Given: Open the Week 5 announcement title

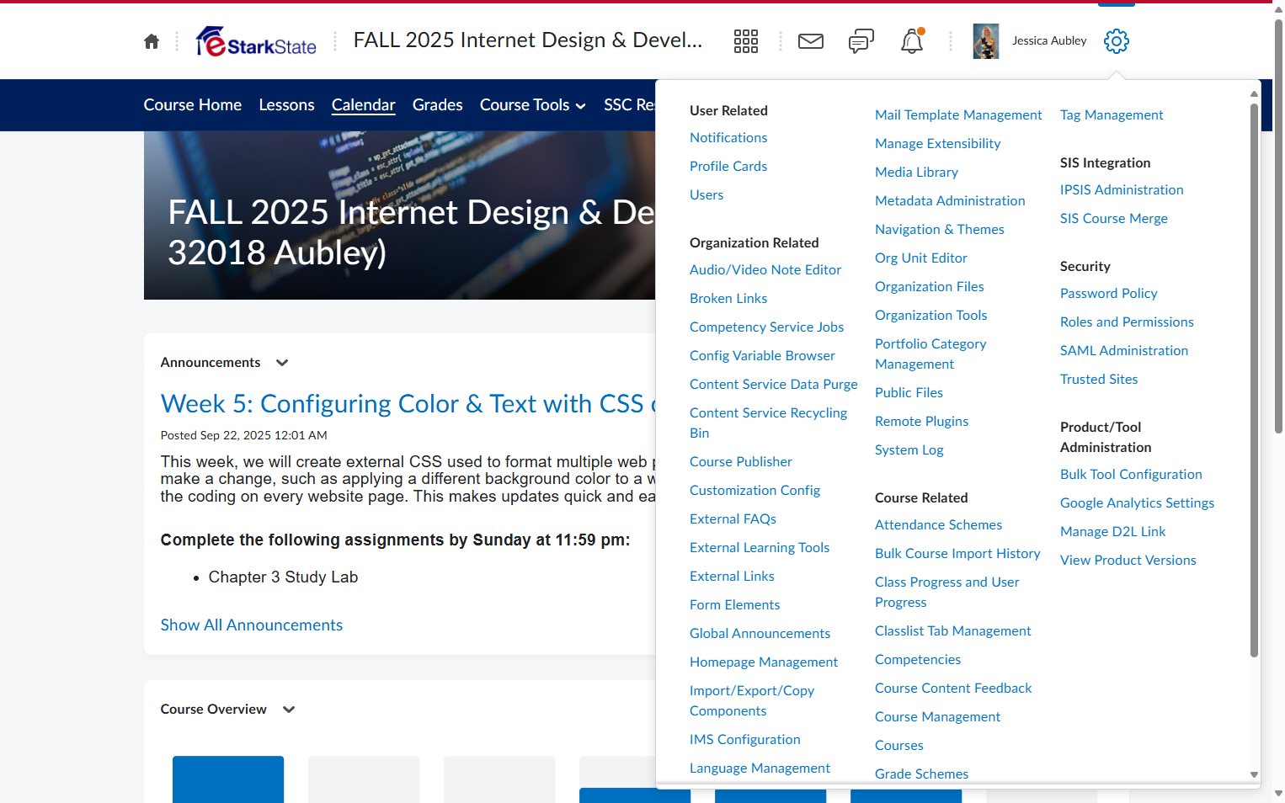Looking at the screenshot, I should click(x=408, y=404).
